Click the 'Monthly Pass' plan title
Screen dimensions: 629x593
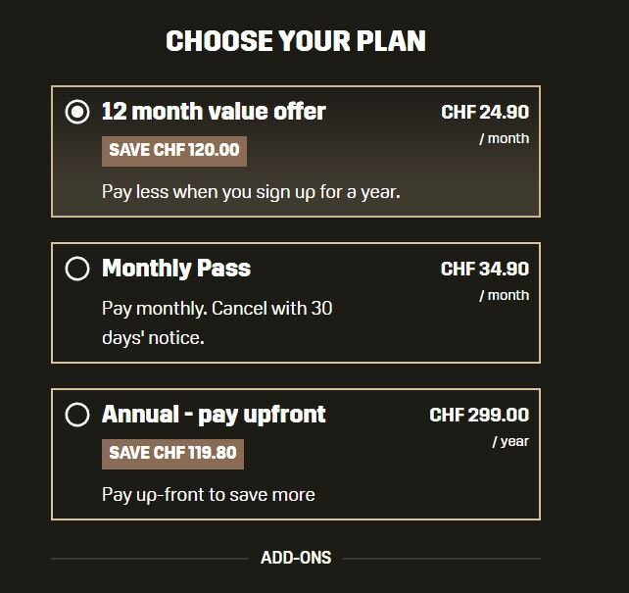[x=176, y=269]
